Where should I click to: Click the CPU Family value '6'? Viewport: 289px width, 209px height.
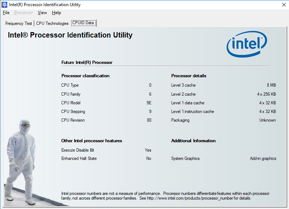150,94
